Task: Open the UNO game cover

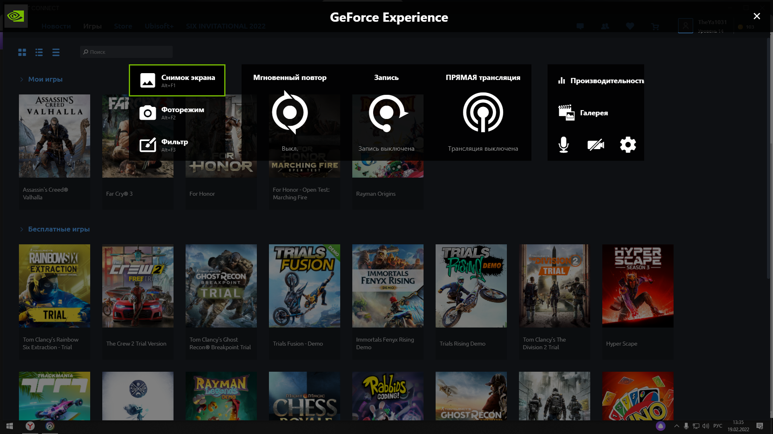Action: pyautogui.click(x=638, y=396)
